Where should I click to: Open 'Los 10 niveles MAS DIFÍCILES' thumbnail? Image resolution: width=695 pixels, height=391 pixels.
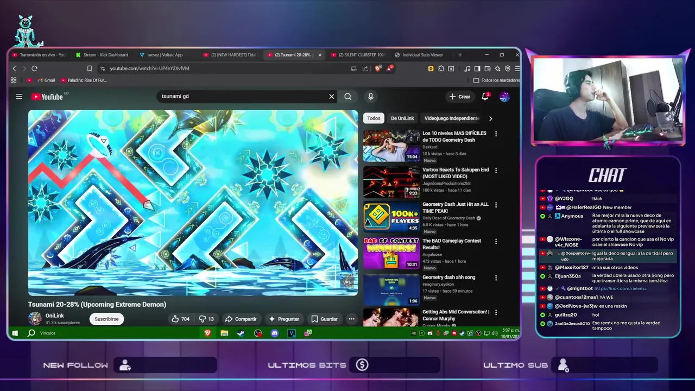click(x=391, y=146)
